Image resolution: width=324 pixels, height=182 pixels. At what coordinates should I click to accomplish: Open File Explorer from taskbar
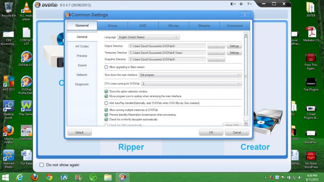tap(108, 177)
